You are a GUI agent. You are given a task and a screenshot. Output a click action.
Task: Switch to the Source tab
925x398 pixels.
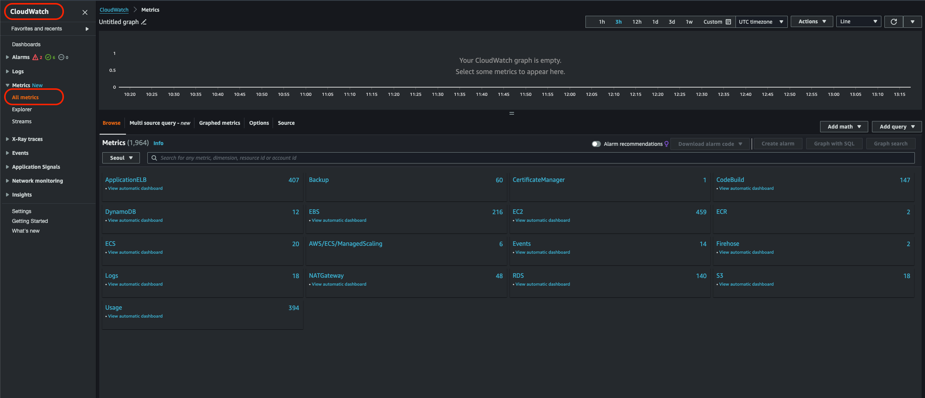(x=286, y=123)
